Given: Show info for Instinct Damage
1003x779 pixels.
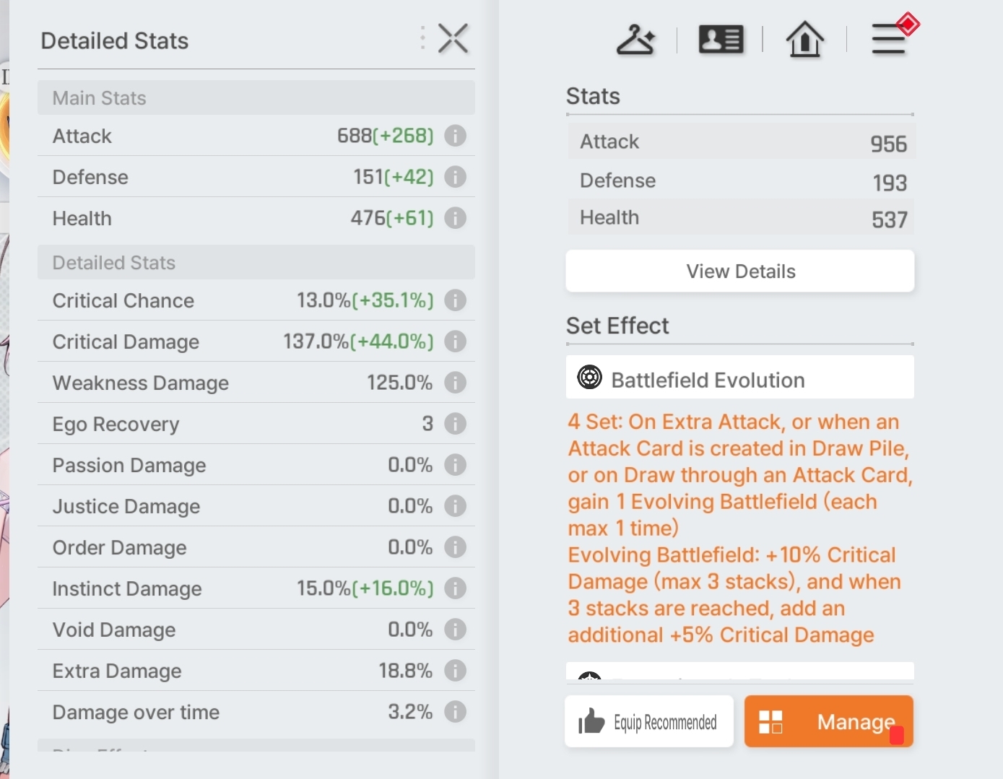Looking at the screenshot, I should click(455, 588).
